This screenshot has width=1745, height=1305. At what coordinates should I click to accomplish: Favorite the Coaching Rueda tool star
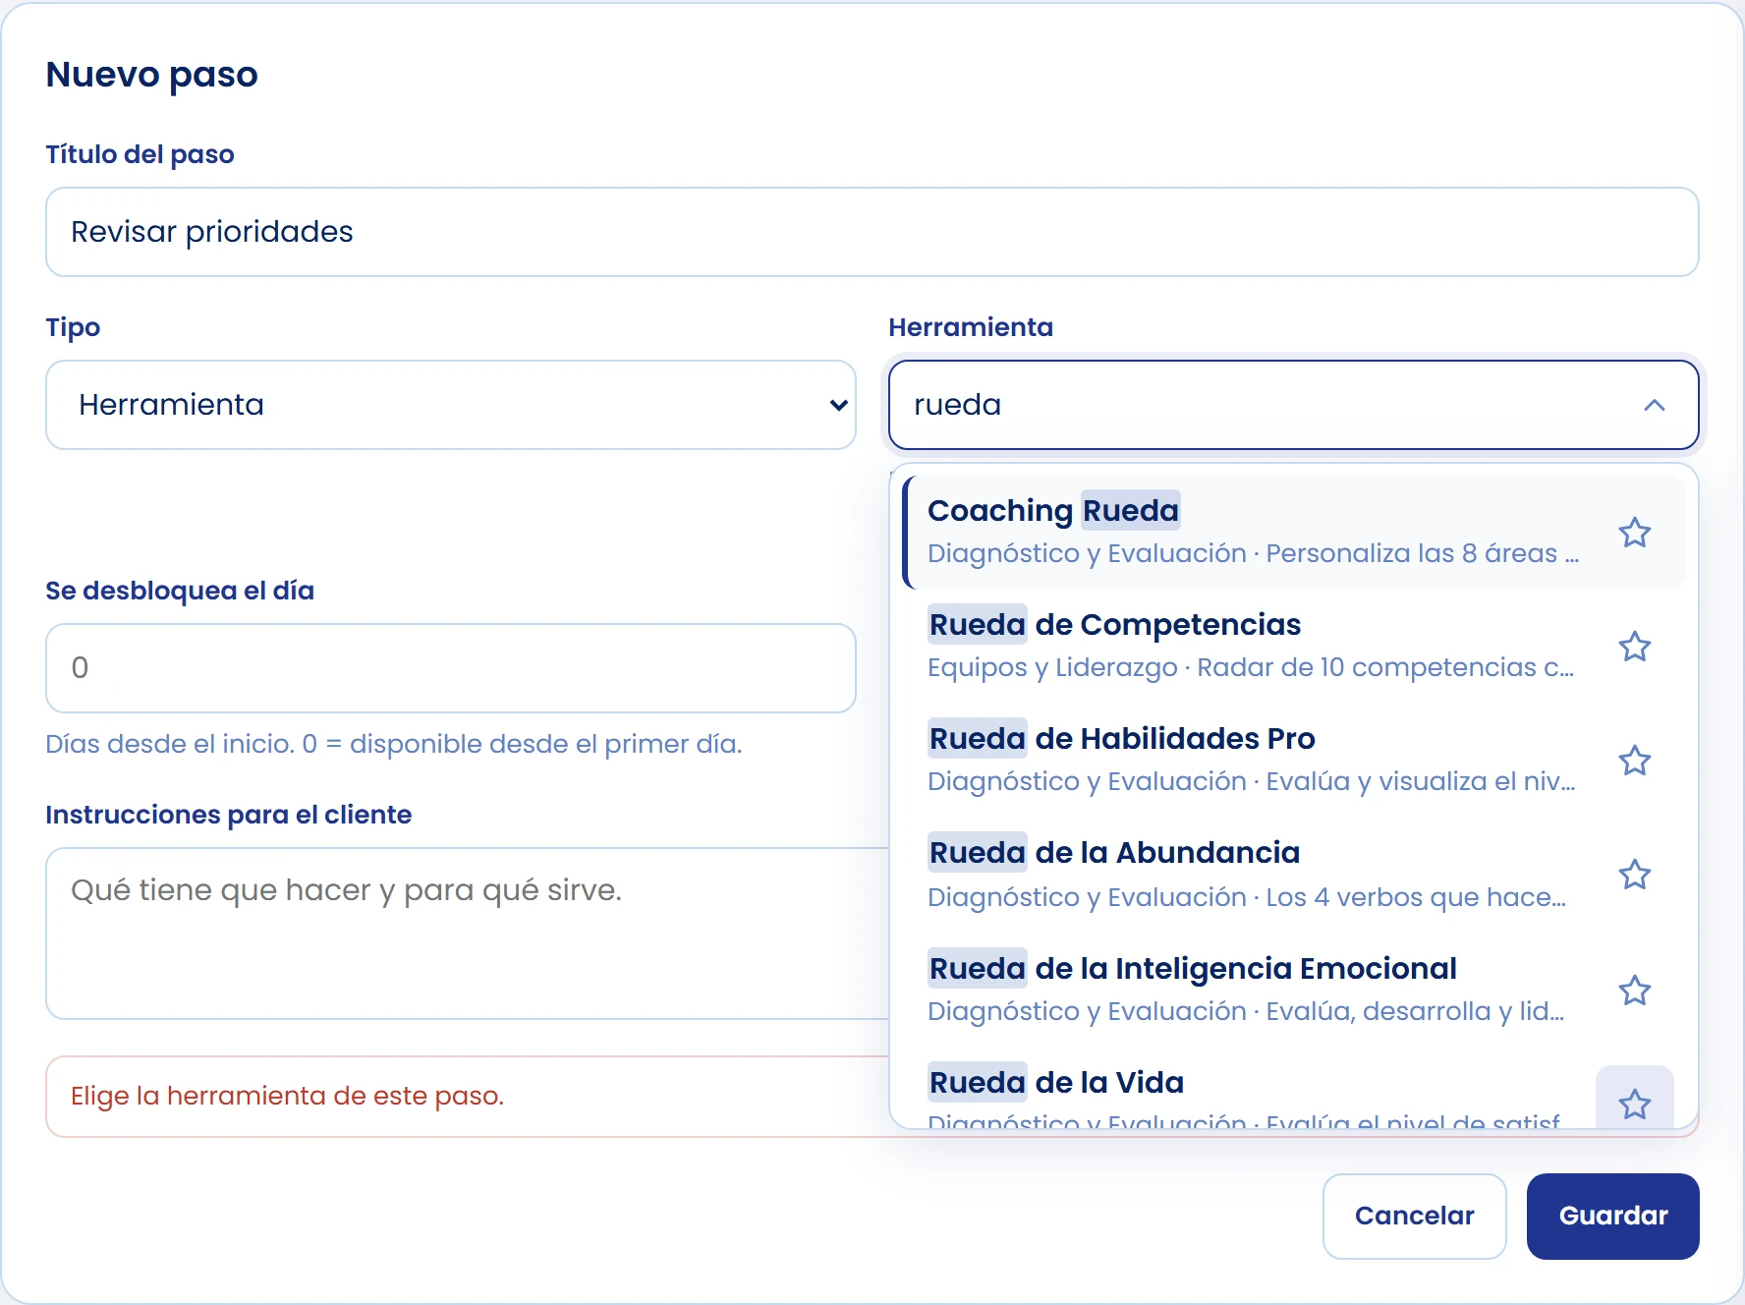1634,533
